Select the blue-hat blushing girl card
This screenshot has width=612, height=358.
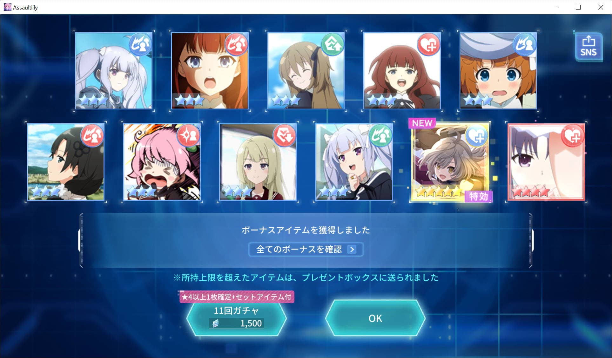(x=498, y=71)
